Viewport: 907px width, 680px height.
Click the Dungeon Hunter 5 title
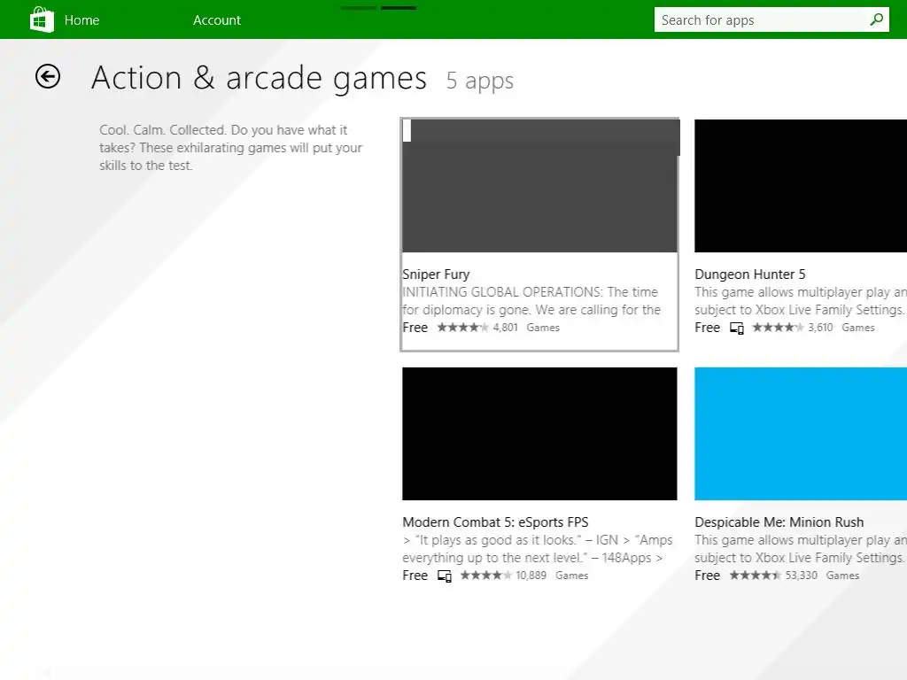[x=749, y=274]
